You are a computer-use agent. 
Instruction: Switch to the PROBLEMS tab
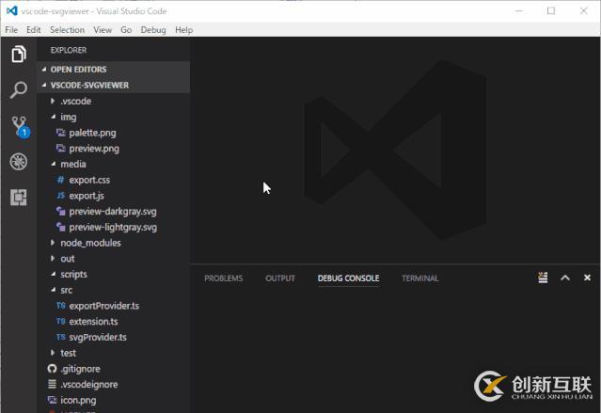224,278
